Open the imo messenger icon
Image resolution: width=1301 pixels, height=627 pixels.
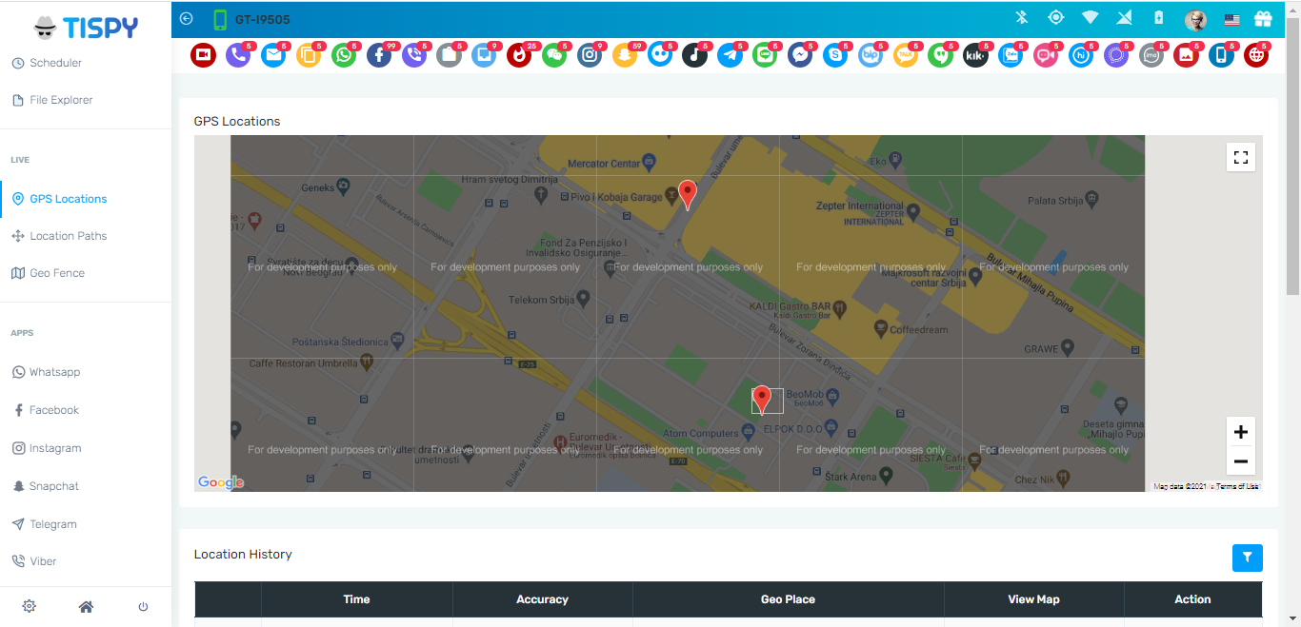[1151, 55]
